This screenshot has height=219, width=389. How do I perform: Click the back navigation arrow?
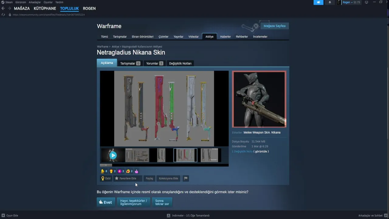3,9
